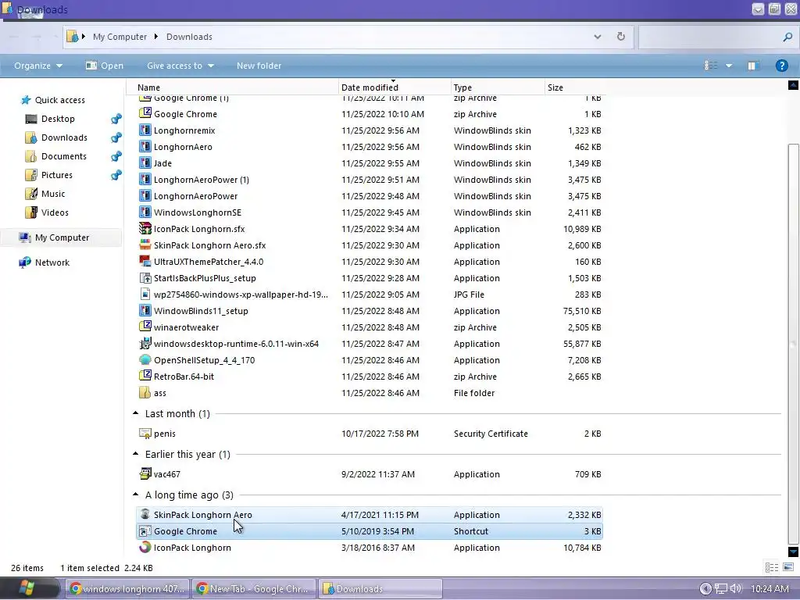Screen dimensions: 800x600
Task: Click SkinPack Longhorn Aero.sfx file icon
Action: coord(145,245)
